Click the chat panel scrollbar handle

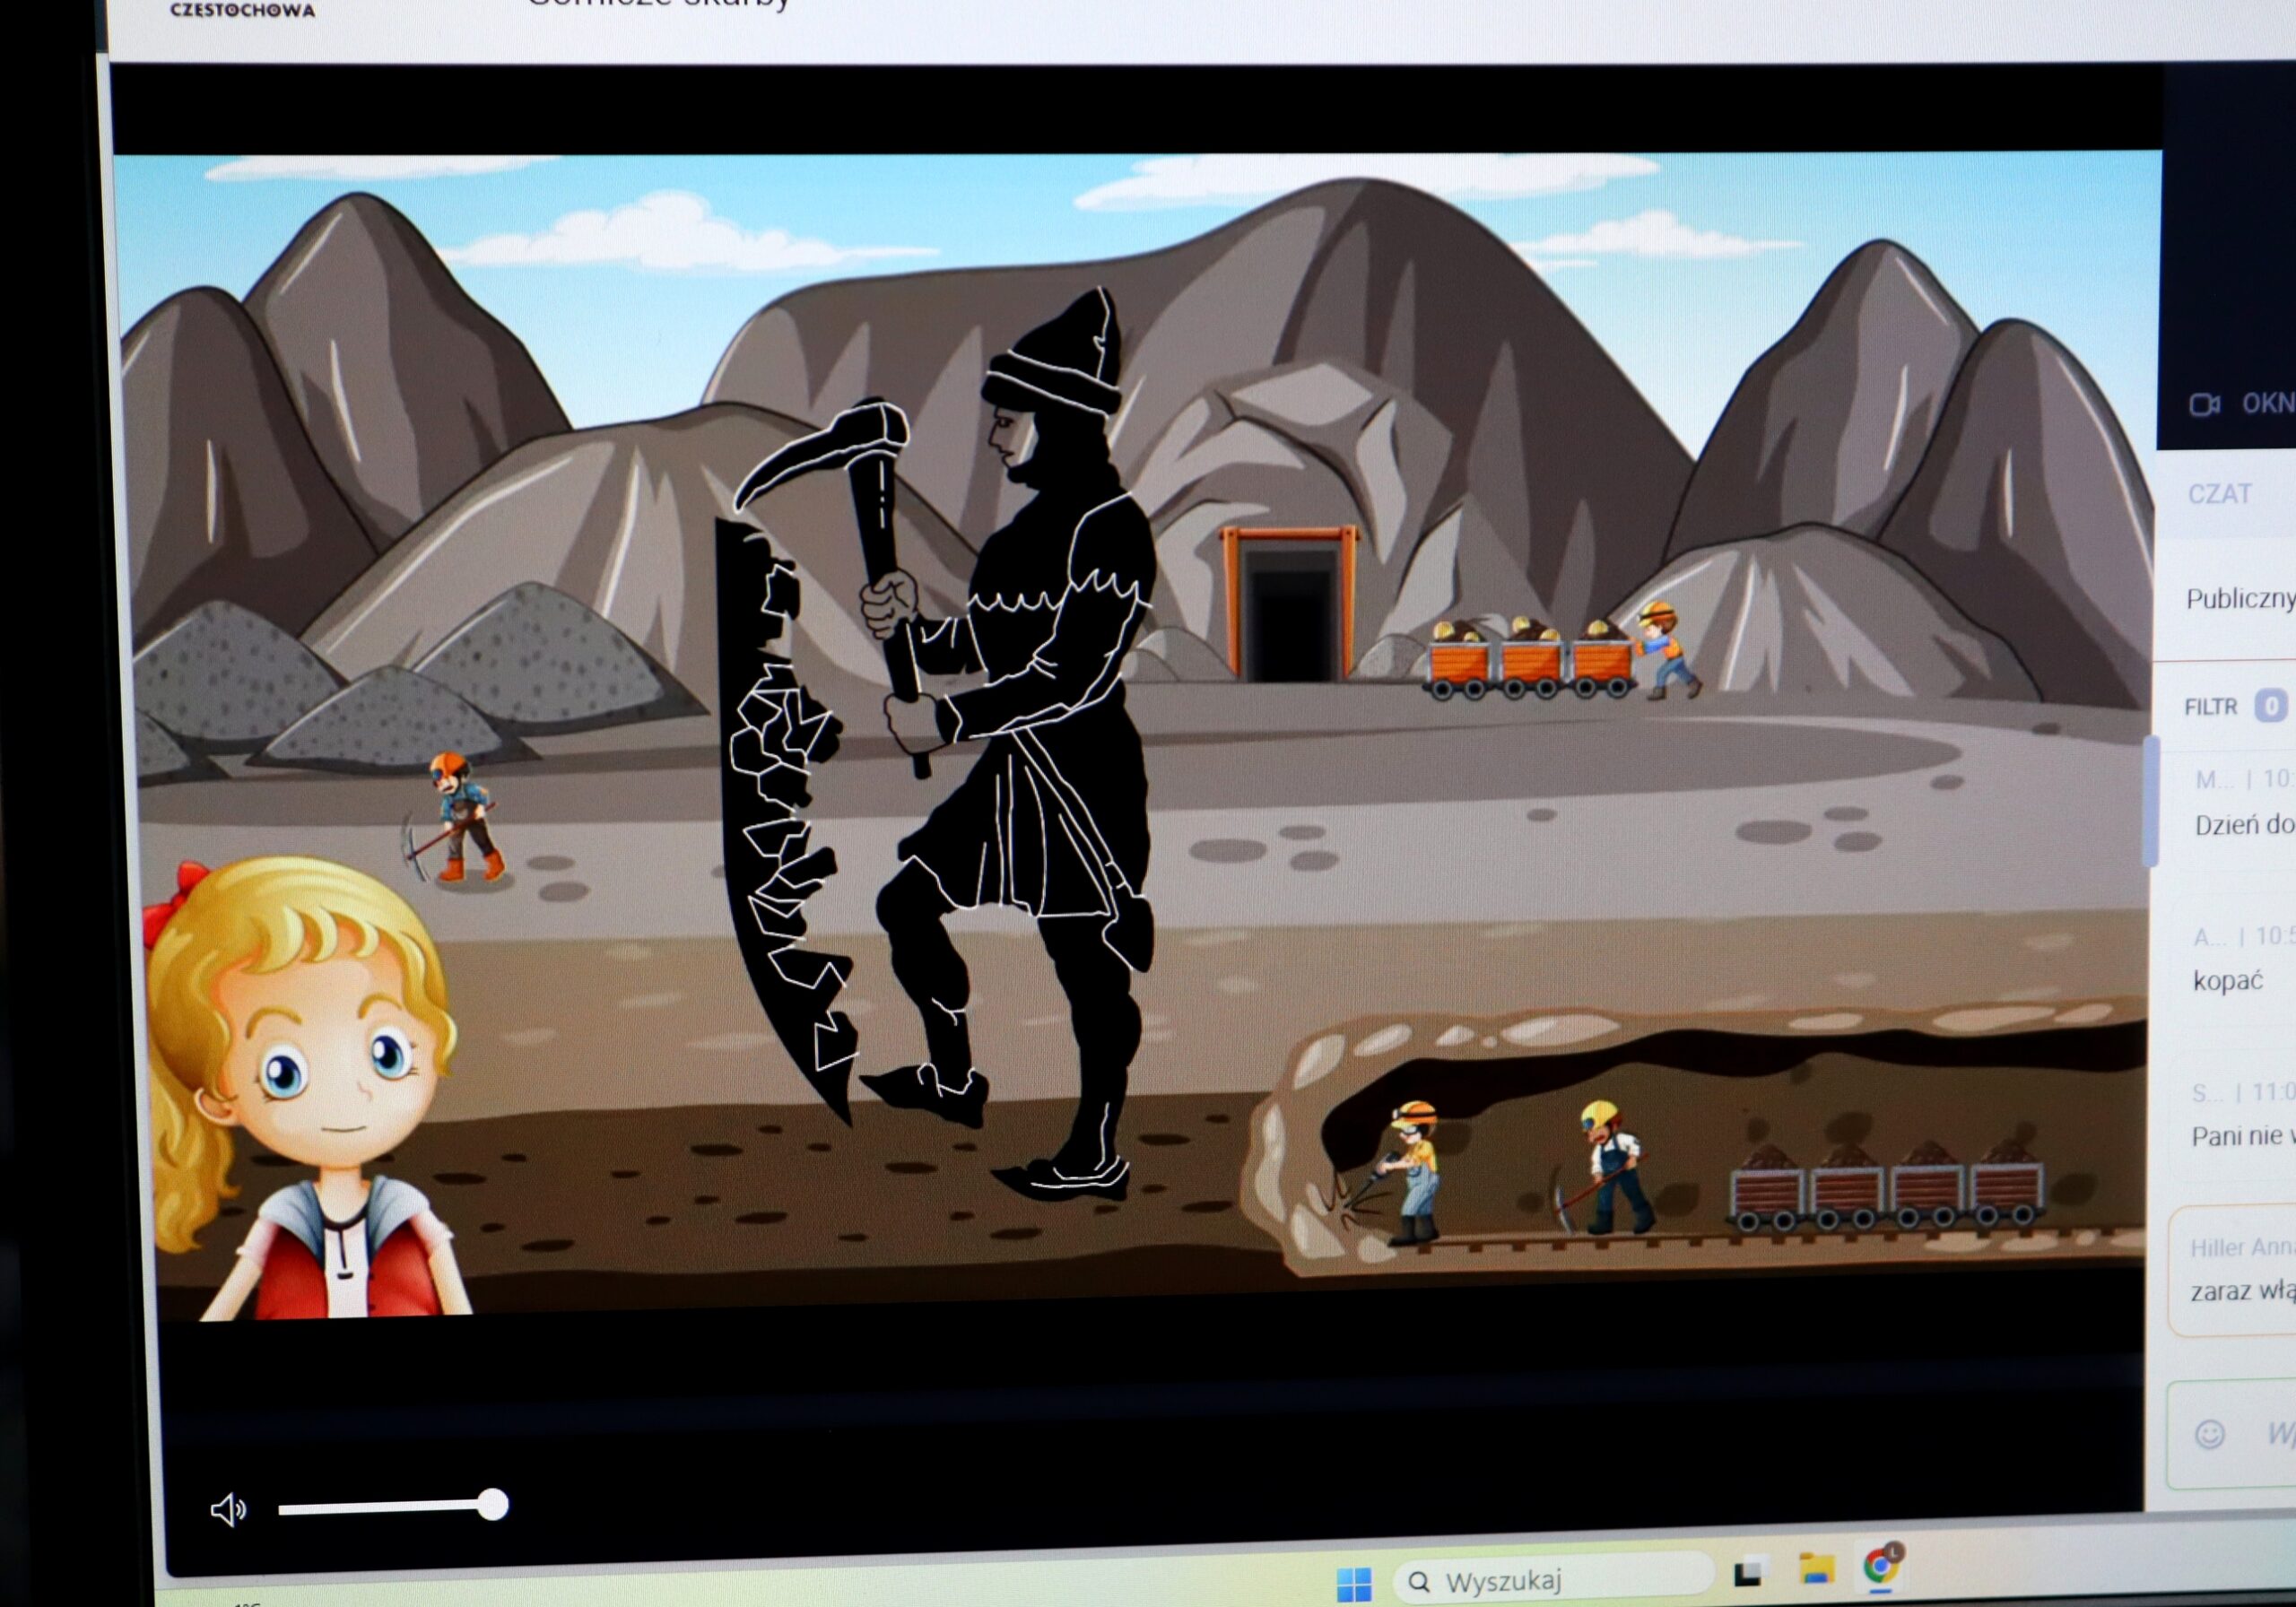point(2151,800)
